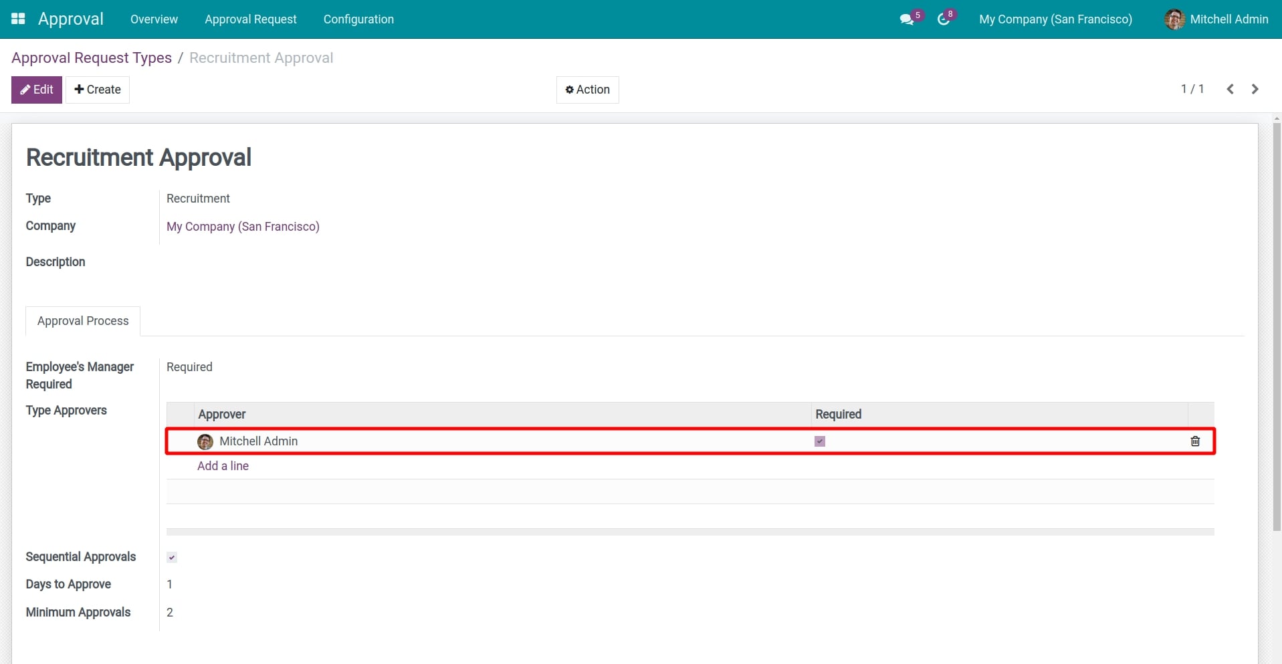
Task: Open the My Company (San Francisco) company link
Action: [x=243, y=227]
